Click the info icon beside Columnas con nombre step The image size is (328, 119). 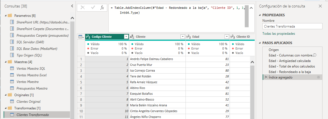[315, 55]
